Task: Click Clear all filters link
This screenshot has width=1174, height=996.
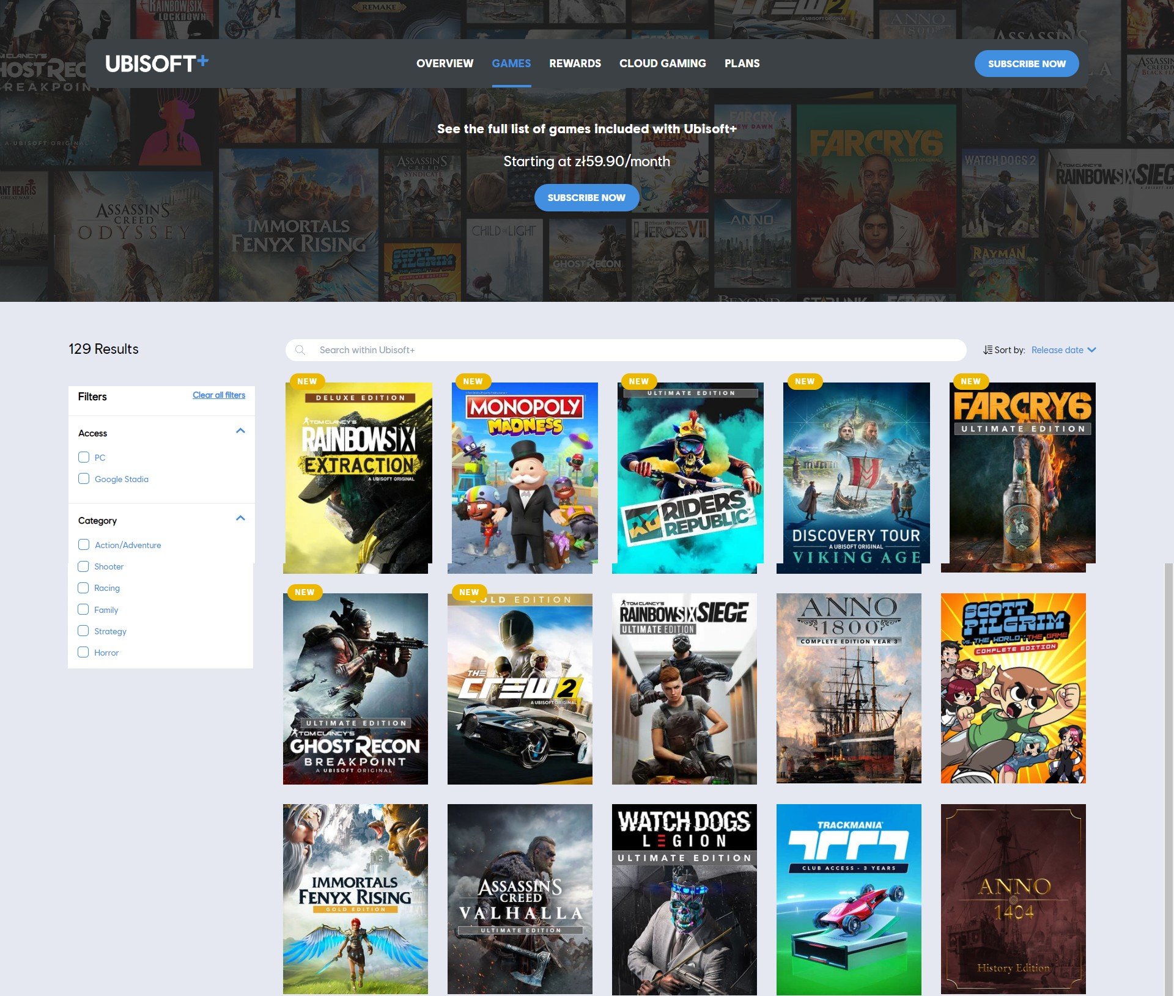Action: [219, 395]
